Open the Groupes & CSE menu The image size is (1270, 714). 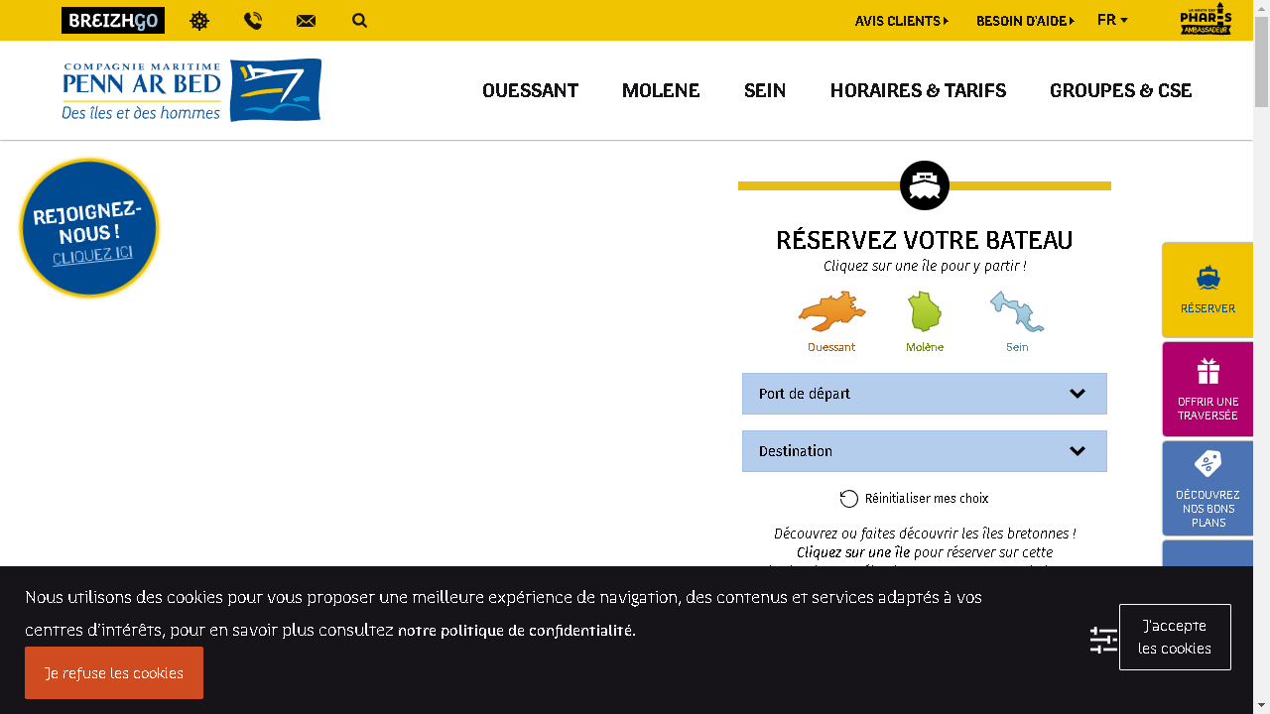[x=1120, y=90]
